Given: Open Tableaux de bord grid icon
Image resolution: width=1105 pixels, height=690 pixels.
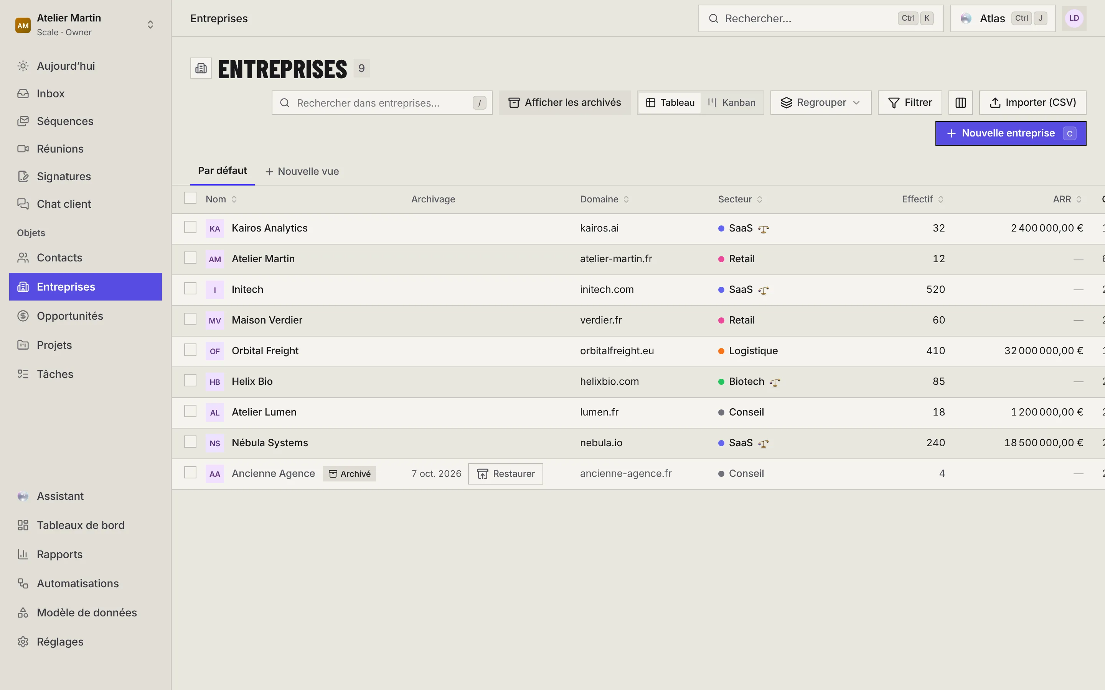Looking at the screenshot, I should coord(23,525).
